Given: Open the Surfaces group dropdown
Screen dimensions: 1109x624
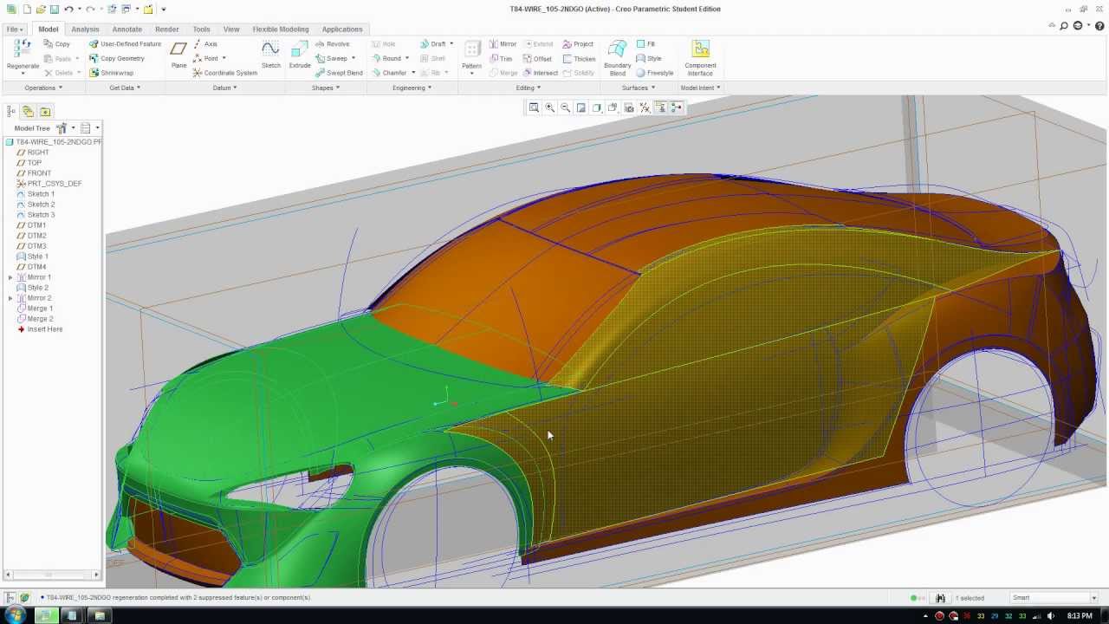Looking at the screenshot, I should tap(638, 88).
